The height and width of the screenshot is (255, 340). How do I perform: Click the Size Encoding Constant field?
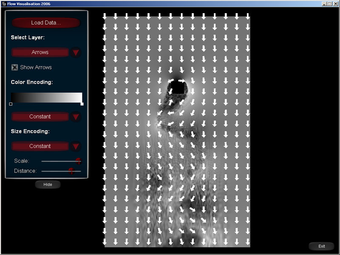pos(40,146)
